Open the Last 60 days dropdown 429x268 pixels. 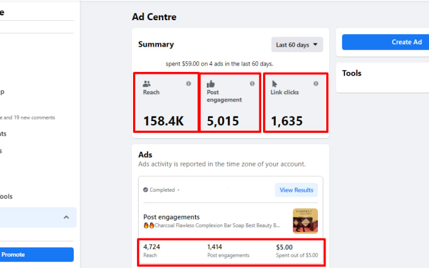tap(297, 45)
